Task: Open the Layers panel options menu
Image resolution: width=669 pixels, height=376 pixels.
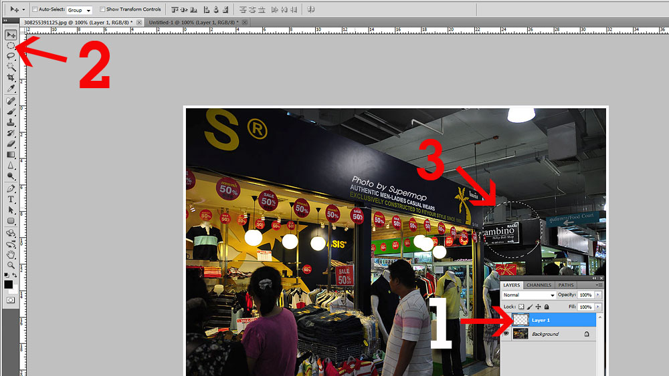Action: point(599,285)
